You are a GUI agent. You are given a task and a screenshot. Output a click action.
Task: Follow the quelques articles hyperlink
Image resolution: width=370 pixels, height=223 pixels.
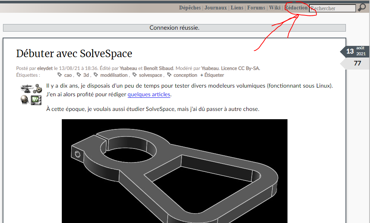coord(149,94)
